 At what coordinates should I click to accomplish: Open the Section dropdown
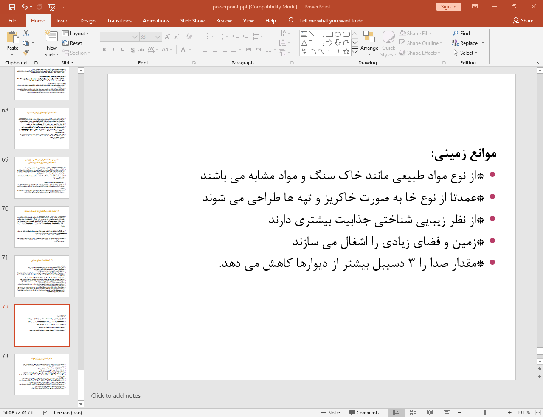click(x=76, y=53)
